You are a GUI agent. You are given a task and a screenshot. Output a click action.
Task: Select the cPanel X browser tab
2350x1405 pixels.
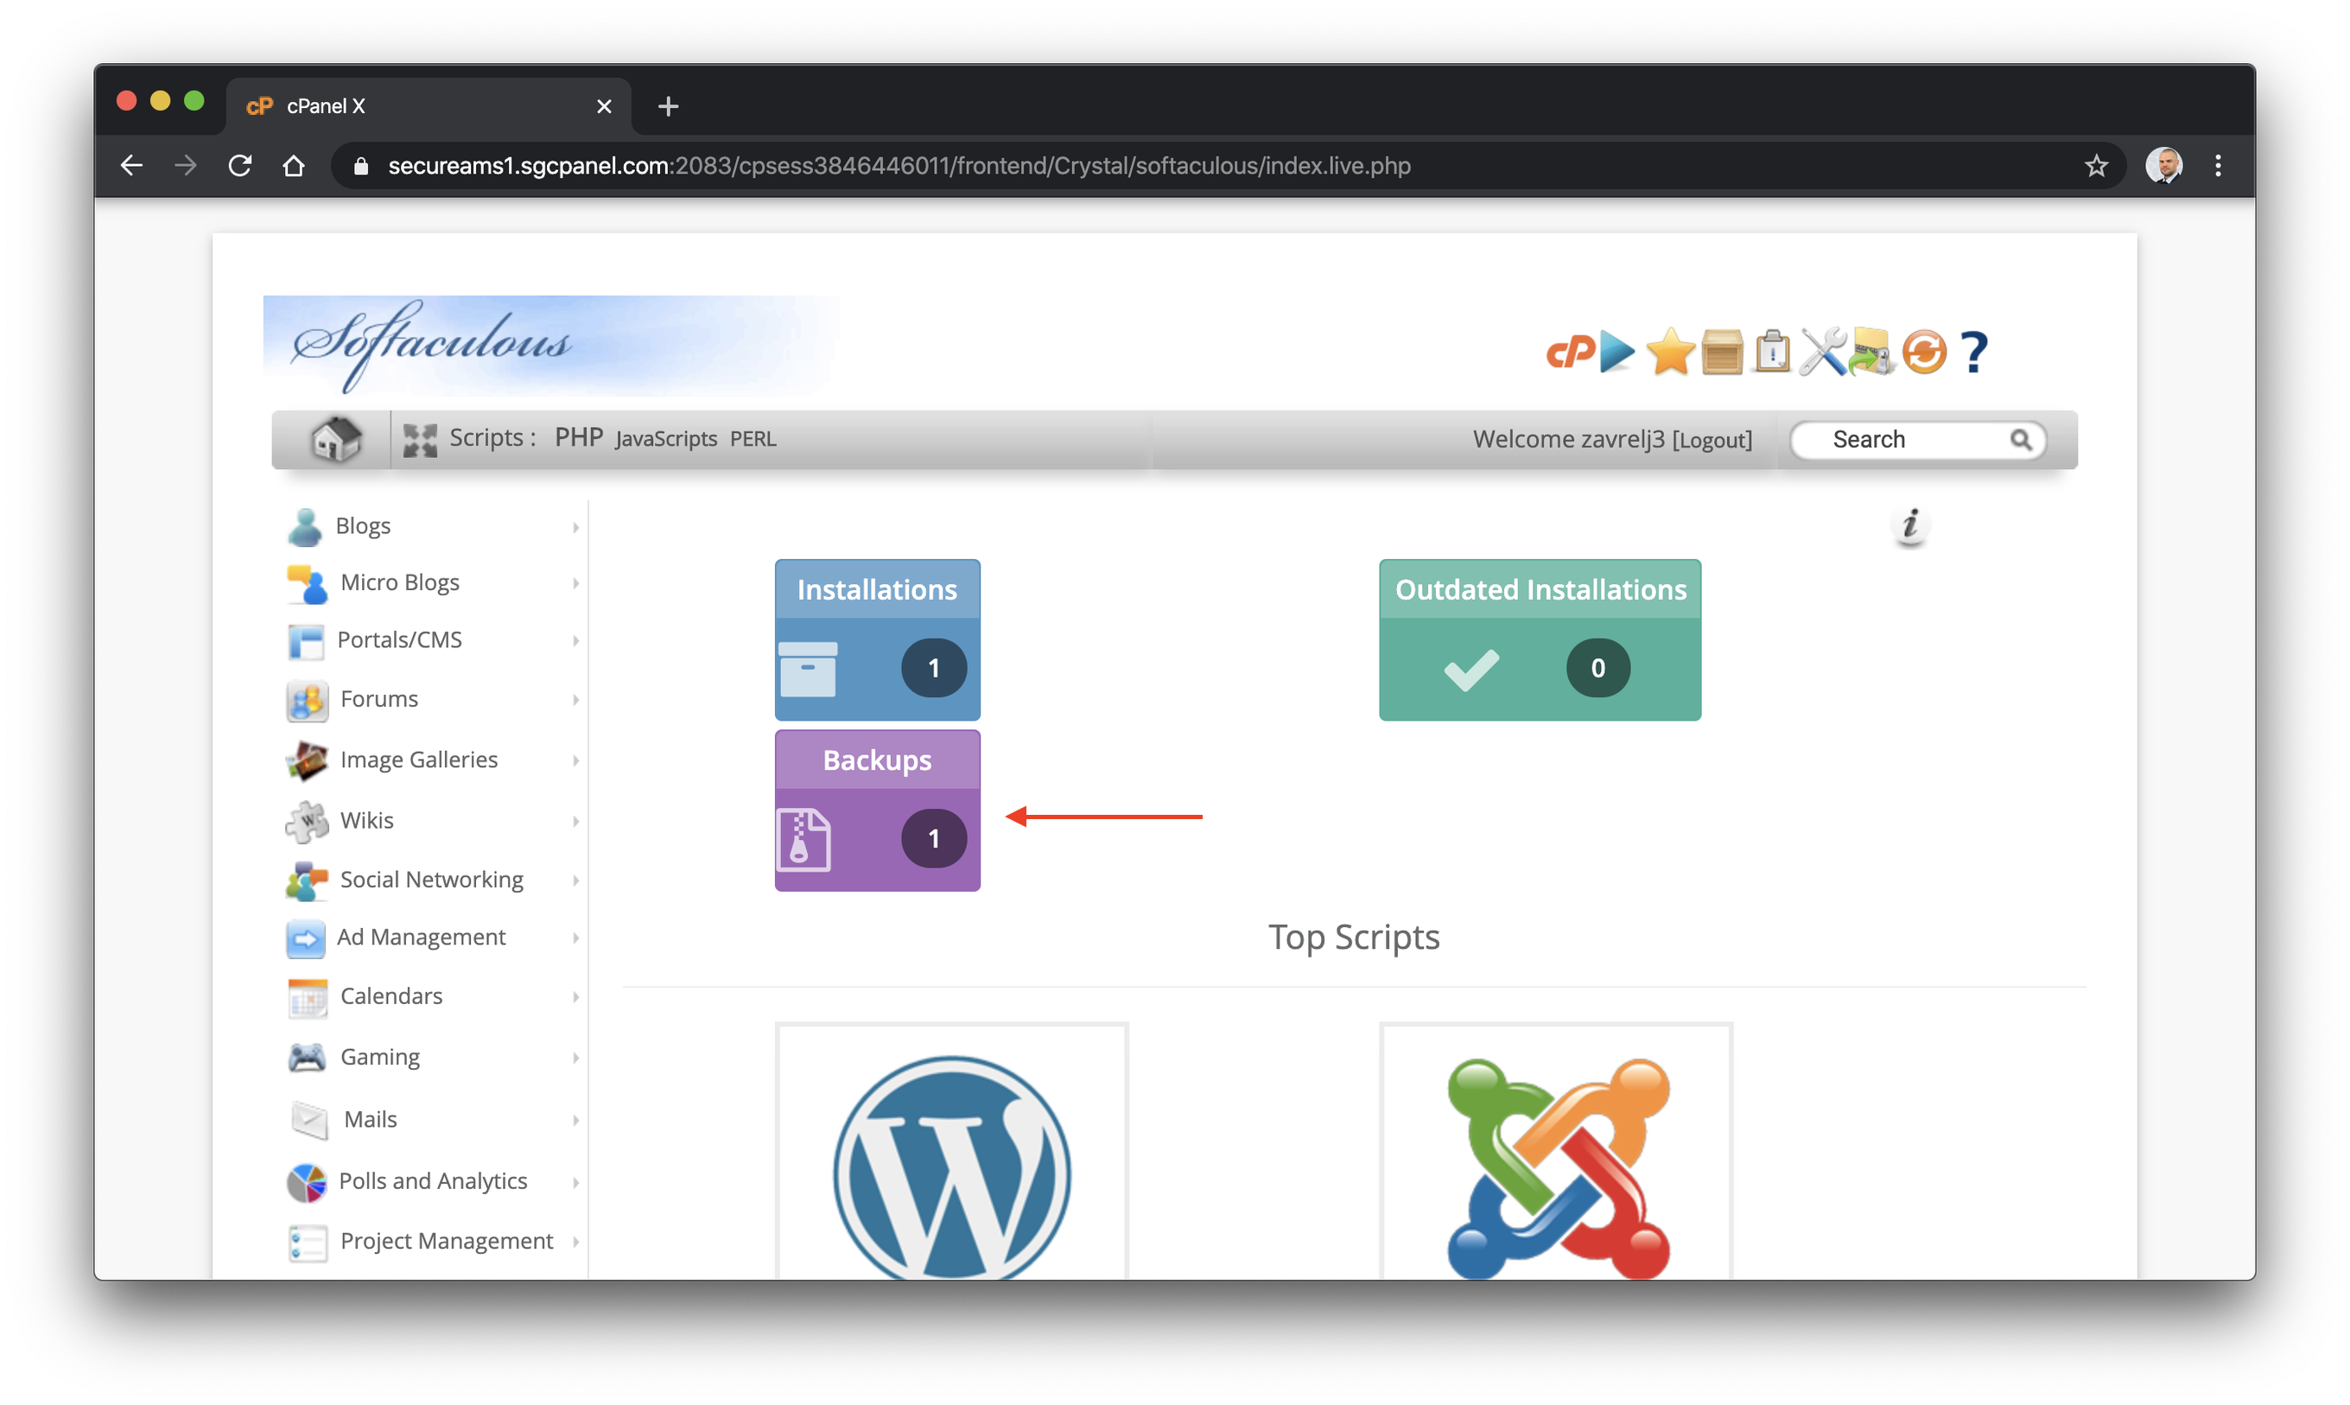[x=428, y=106]
